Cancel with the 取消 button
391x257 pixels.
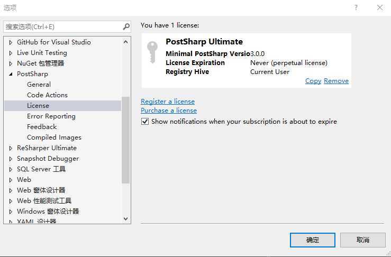363,240
